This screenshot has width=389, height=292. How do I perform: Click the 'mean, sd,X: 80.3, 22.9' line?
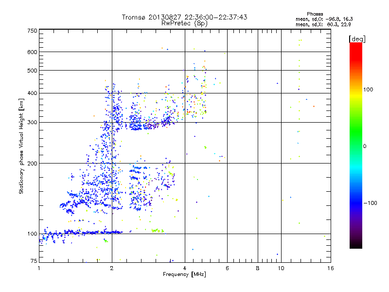pyautogui.click(x=323, y=25)
